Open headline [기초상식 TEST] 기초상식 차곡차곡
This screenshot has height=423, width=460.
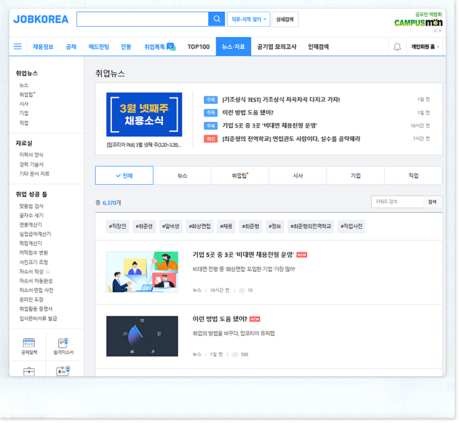coord(281,100)
